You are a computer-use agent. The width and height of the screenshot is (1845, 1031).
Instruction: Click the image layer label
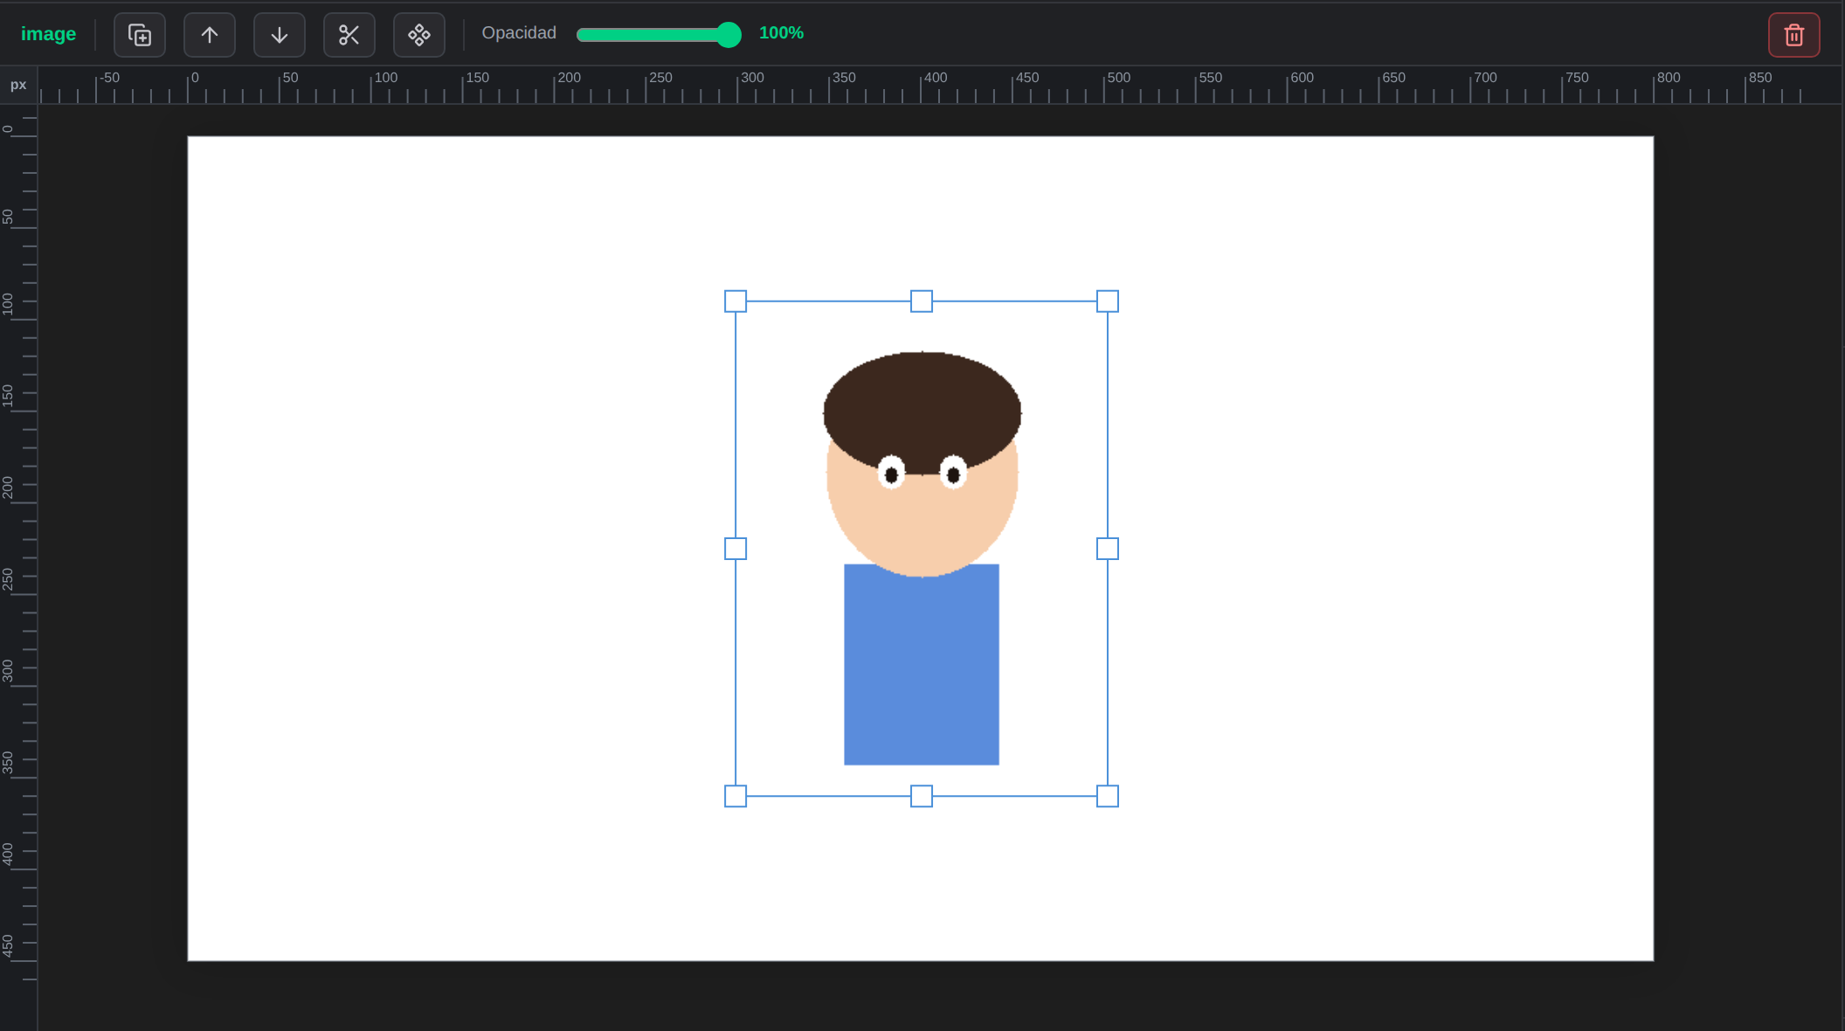pyautogui.click(x=48, y=34)
